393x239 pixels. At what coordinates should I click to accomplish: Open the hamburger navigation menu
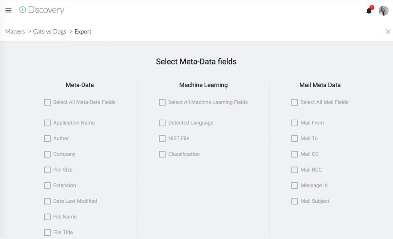(x=8, y=10)
